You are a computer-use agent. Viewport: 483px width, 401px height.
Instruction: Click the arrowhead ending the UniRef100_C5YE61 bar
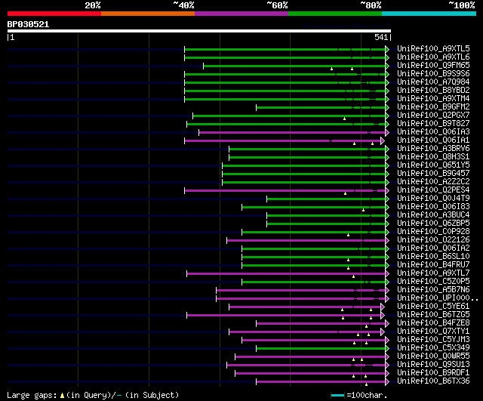coord(383,307)
